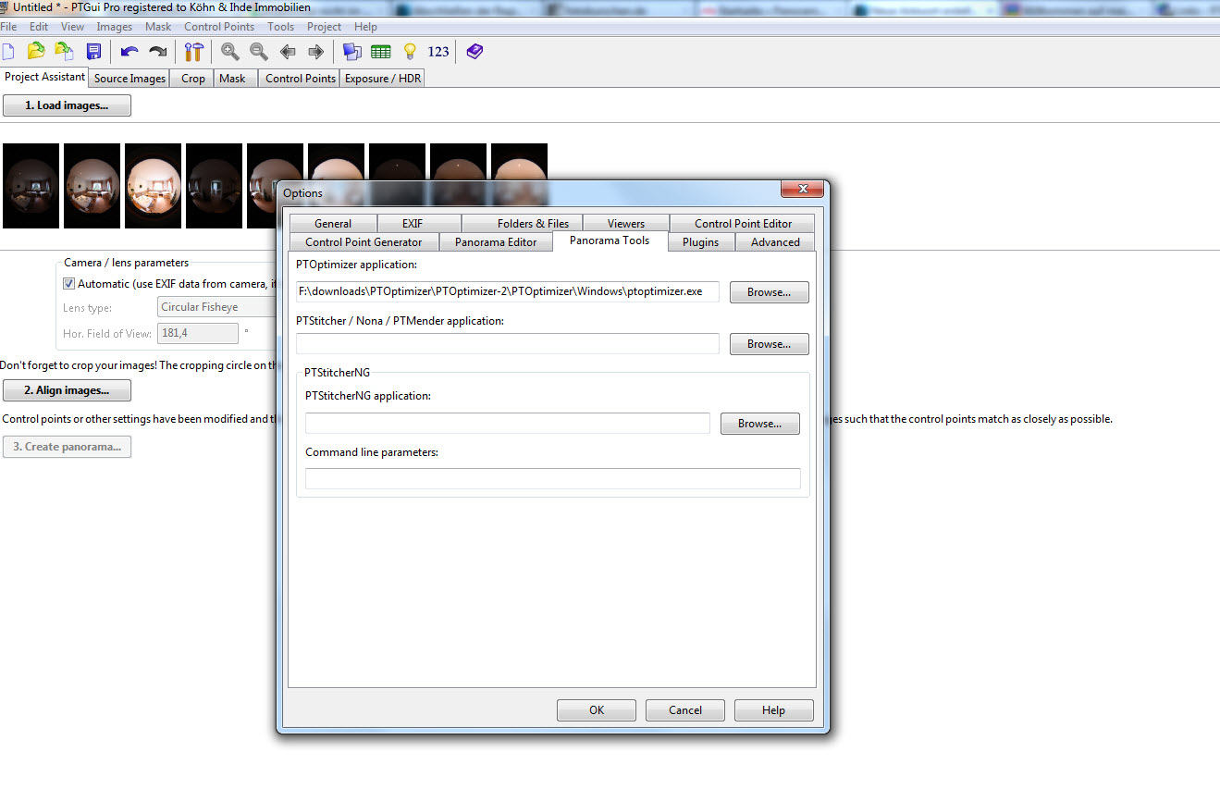Open the control point assistant lightbulb icon

tap(410, 52)
